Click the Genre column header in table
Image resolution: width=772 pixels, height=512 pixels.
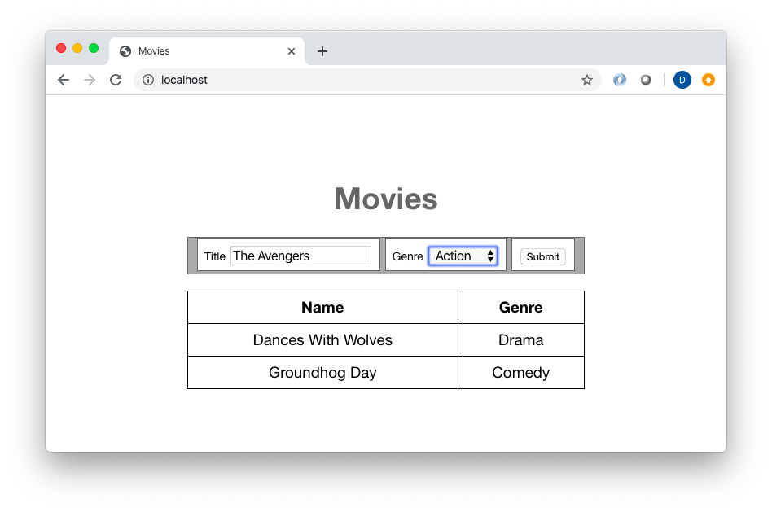[x=521, y=307]
